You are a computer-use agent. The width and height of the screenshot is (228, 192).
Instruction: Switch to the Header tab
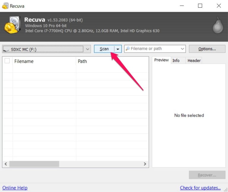pyautogui.click(x=194, y=60)
